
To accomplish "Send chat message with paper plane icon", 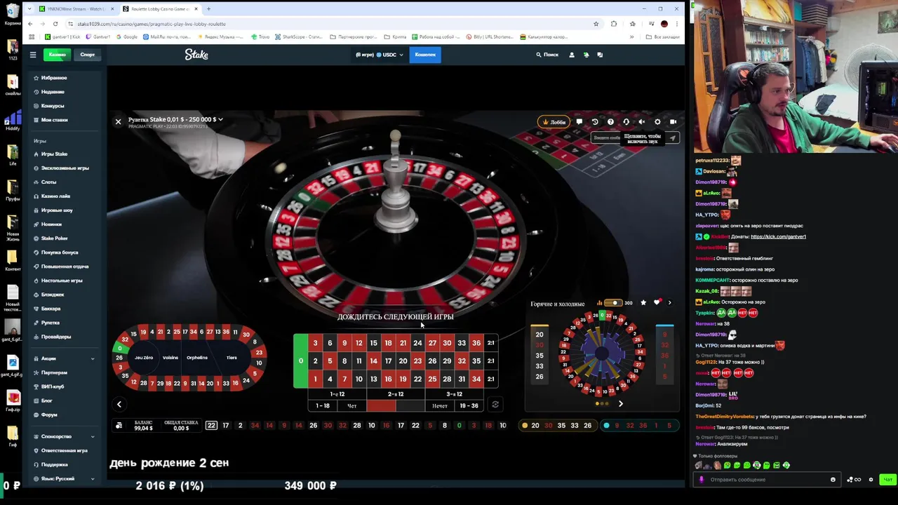I will 672,137.
